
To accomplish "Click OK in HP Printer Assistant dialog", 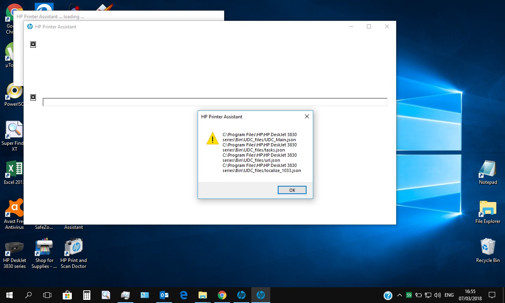I will [292, 190].
